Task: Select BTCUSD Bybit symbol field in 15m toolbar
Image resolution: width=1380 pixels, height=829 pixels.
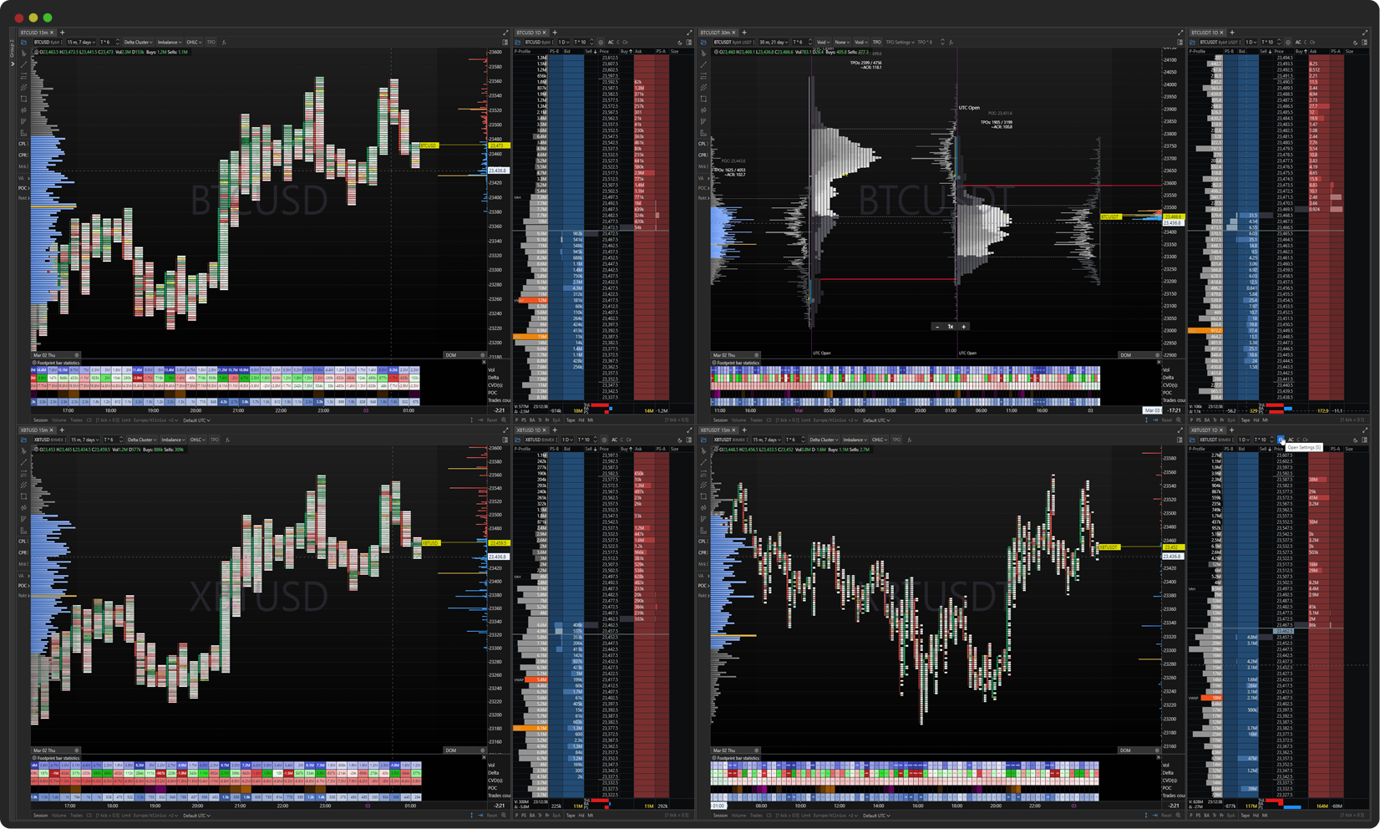Action: pos(47,42)
